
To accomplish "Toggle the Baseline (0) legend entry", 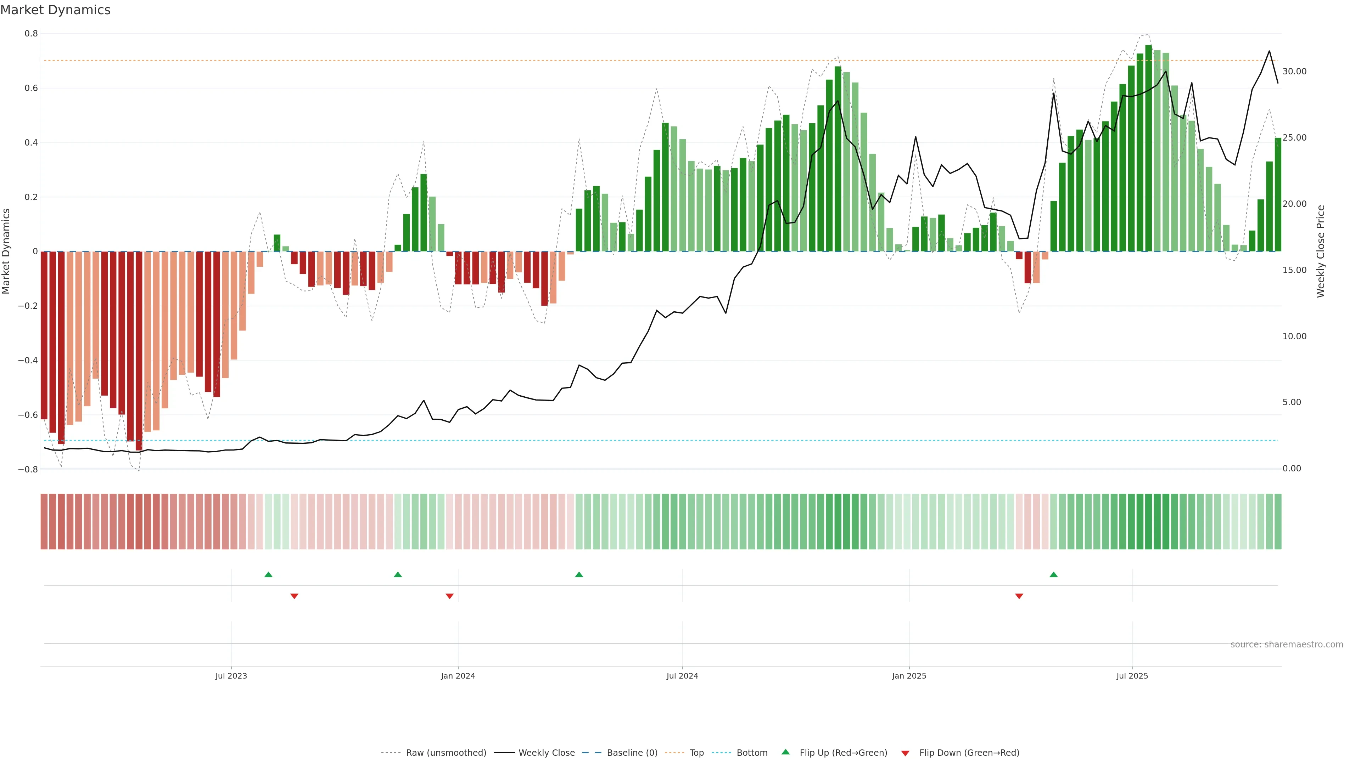I will [632, 753].
